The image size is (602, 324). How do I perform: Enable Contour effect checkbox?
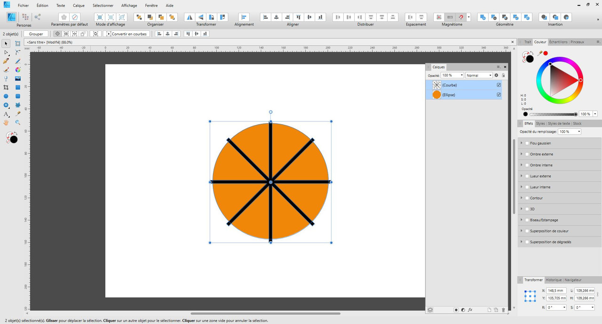pyautogui.click(x=527, y=198)
